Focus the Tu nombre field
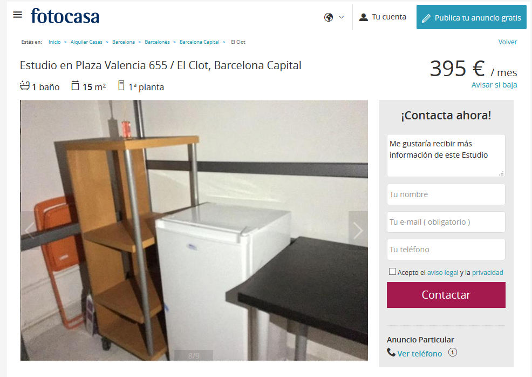 (x=446, y=194)
